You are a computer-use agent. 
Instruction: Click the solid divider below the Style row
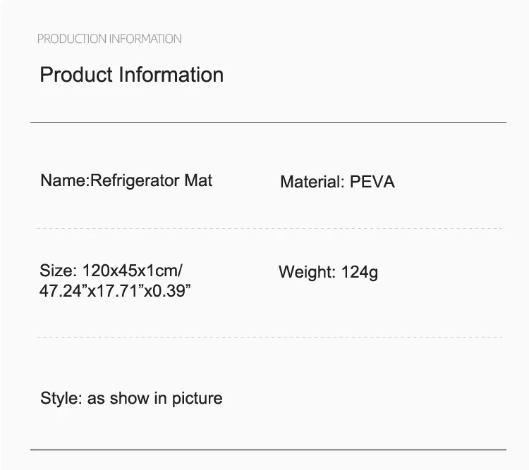click(268, 449)
